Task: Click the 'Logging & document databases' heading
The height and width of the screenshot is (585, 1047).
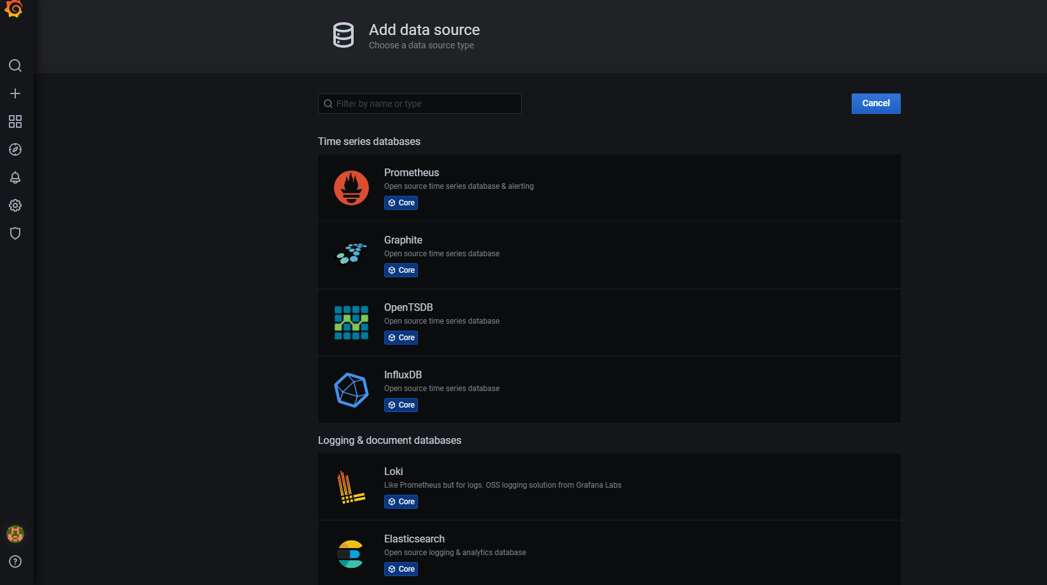Action: pos(389,440)
